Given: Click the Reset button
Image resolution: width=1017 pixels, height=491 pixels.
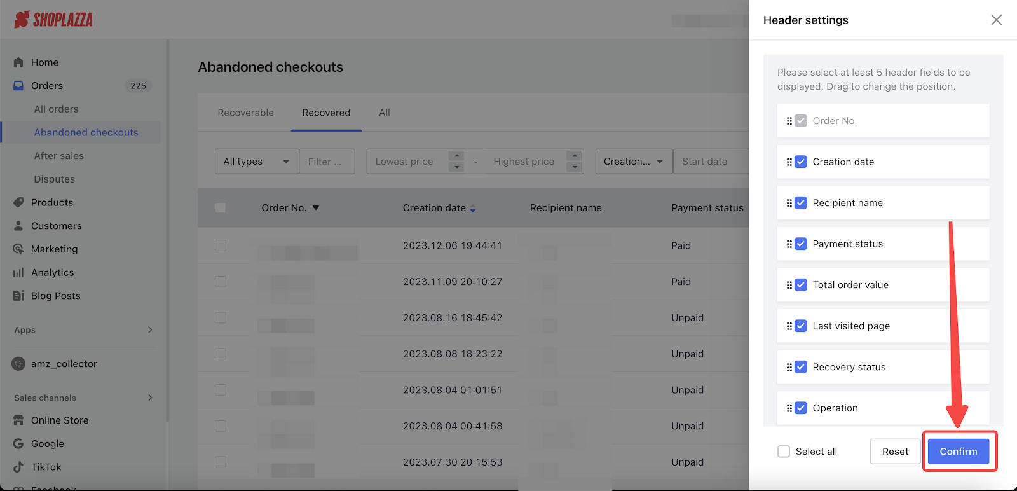Looking at the screenshot, I should tap(895, 452).
